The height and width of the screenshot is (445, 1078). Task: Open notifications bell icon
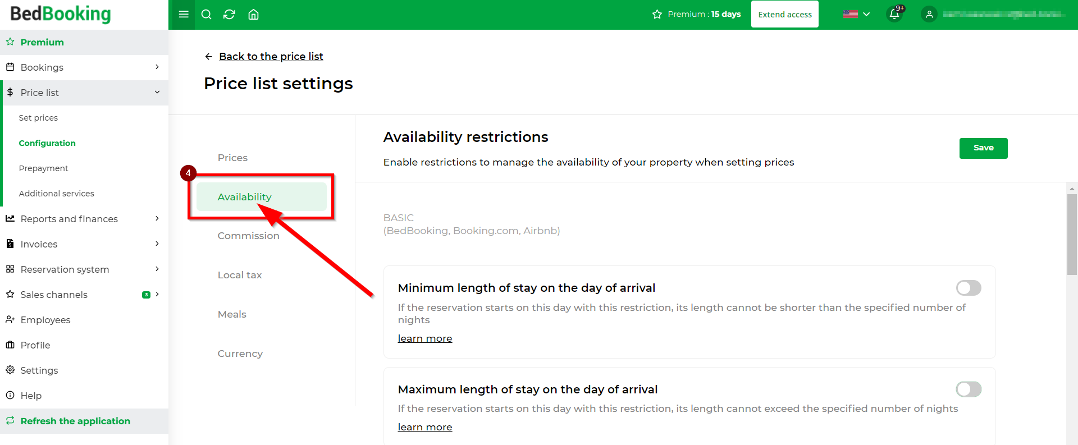895,14
